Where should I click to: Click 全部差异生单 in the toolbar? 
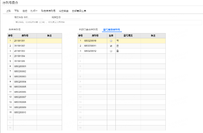click(x=79, y=11)
